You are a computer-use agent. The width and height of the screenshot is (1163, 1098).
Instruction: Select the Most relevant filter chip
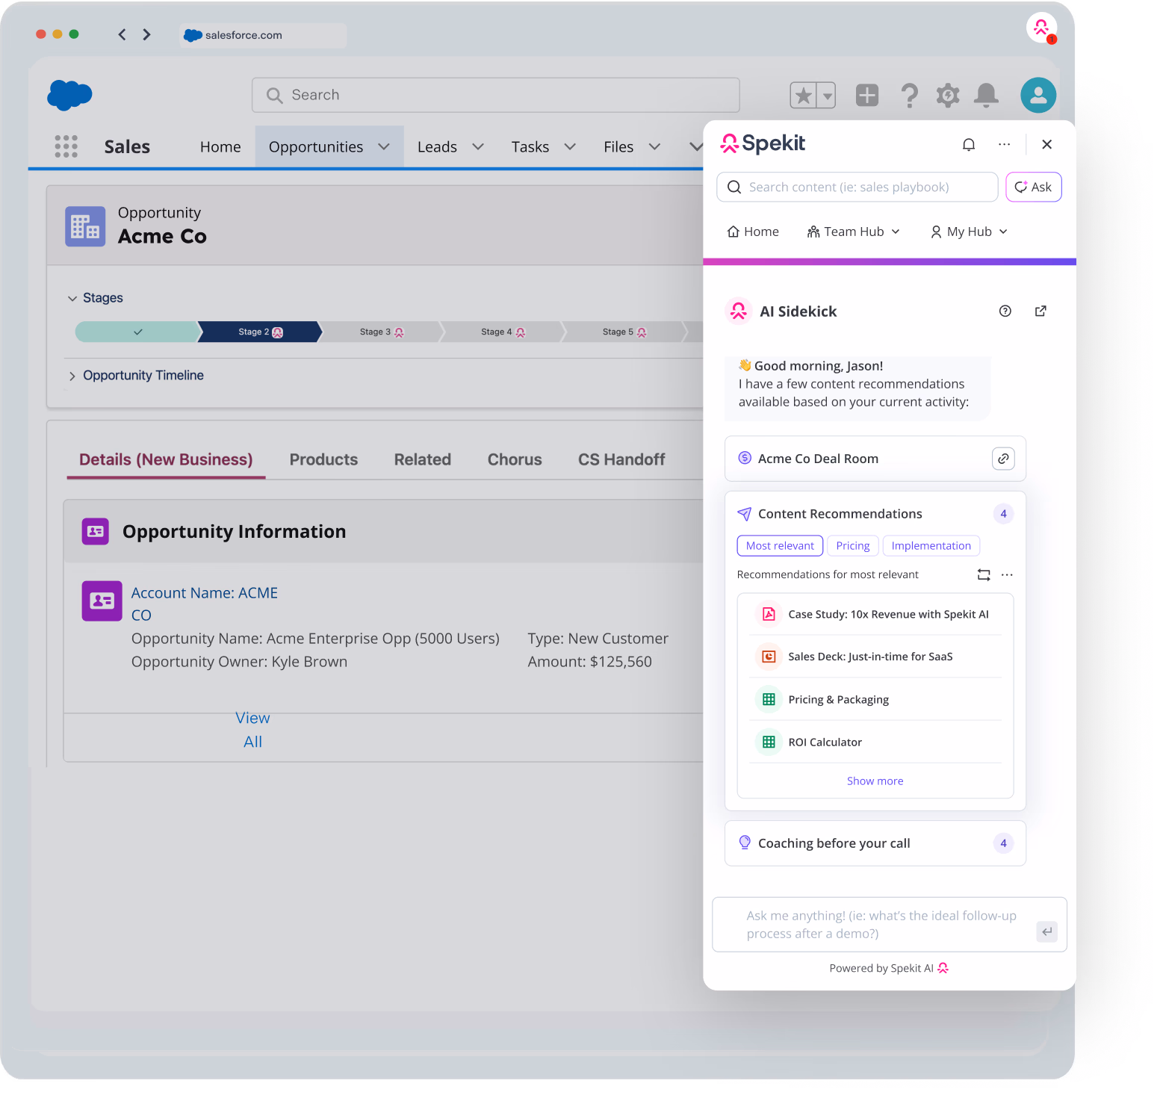[780, 546]
